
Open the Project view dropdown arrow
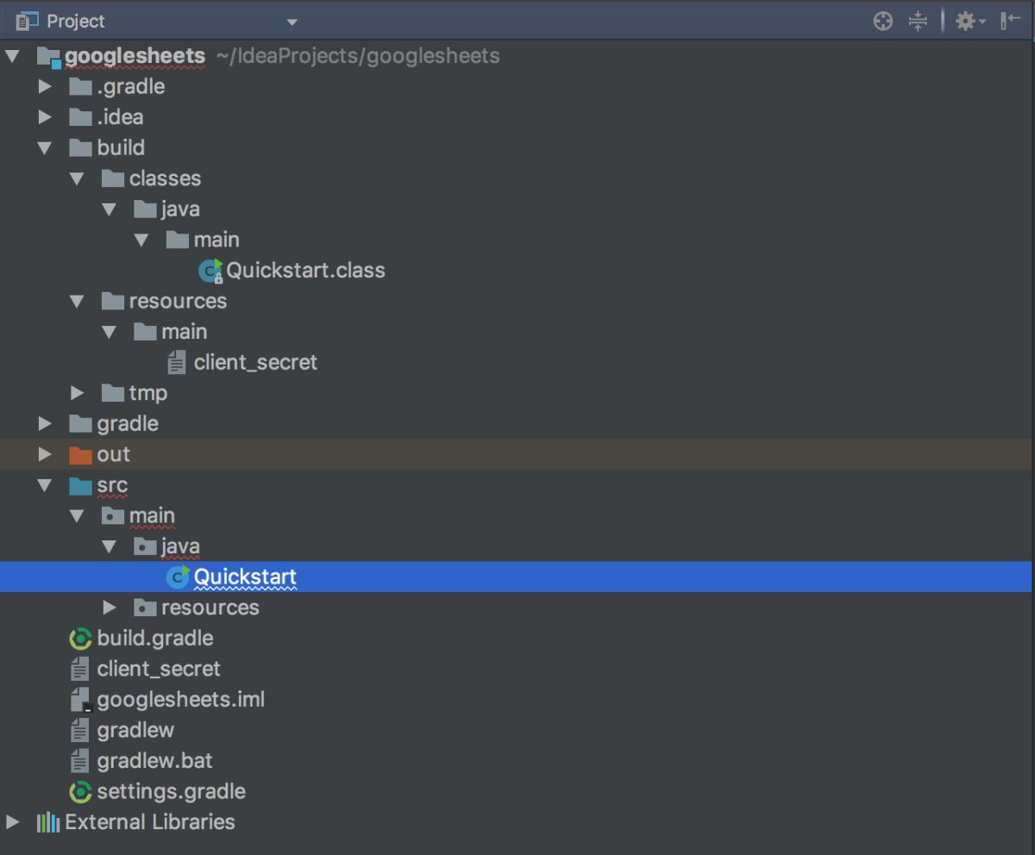point(292,22)
